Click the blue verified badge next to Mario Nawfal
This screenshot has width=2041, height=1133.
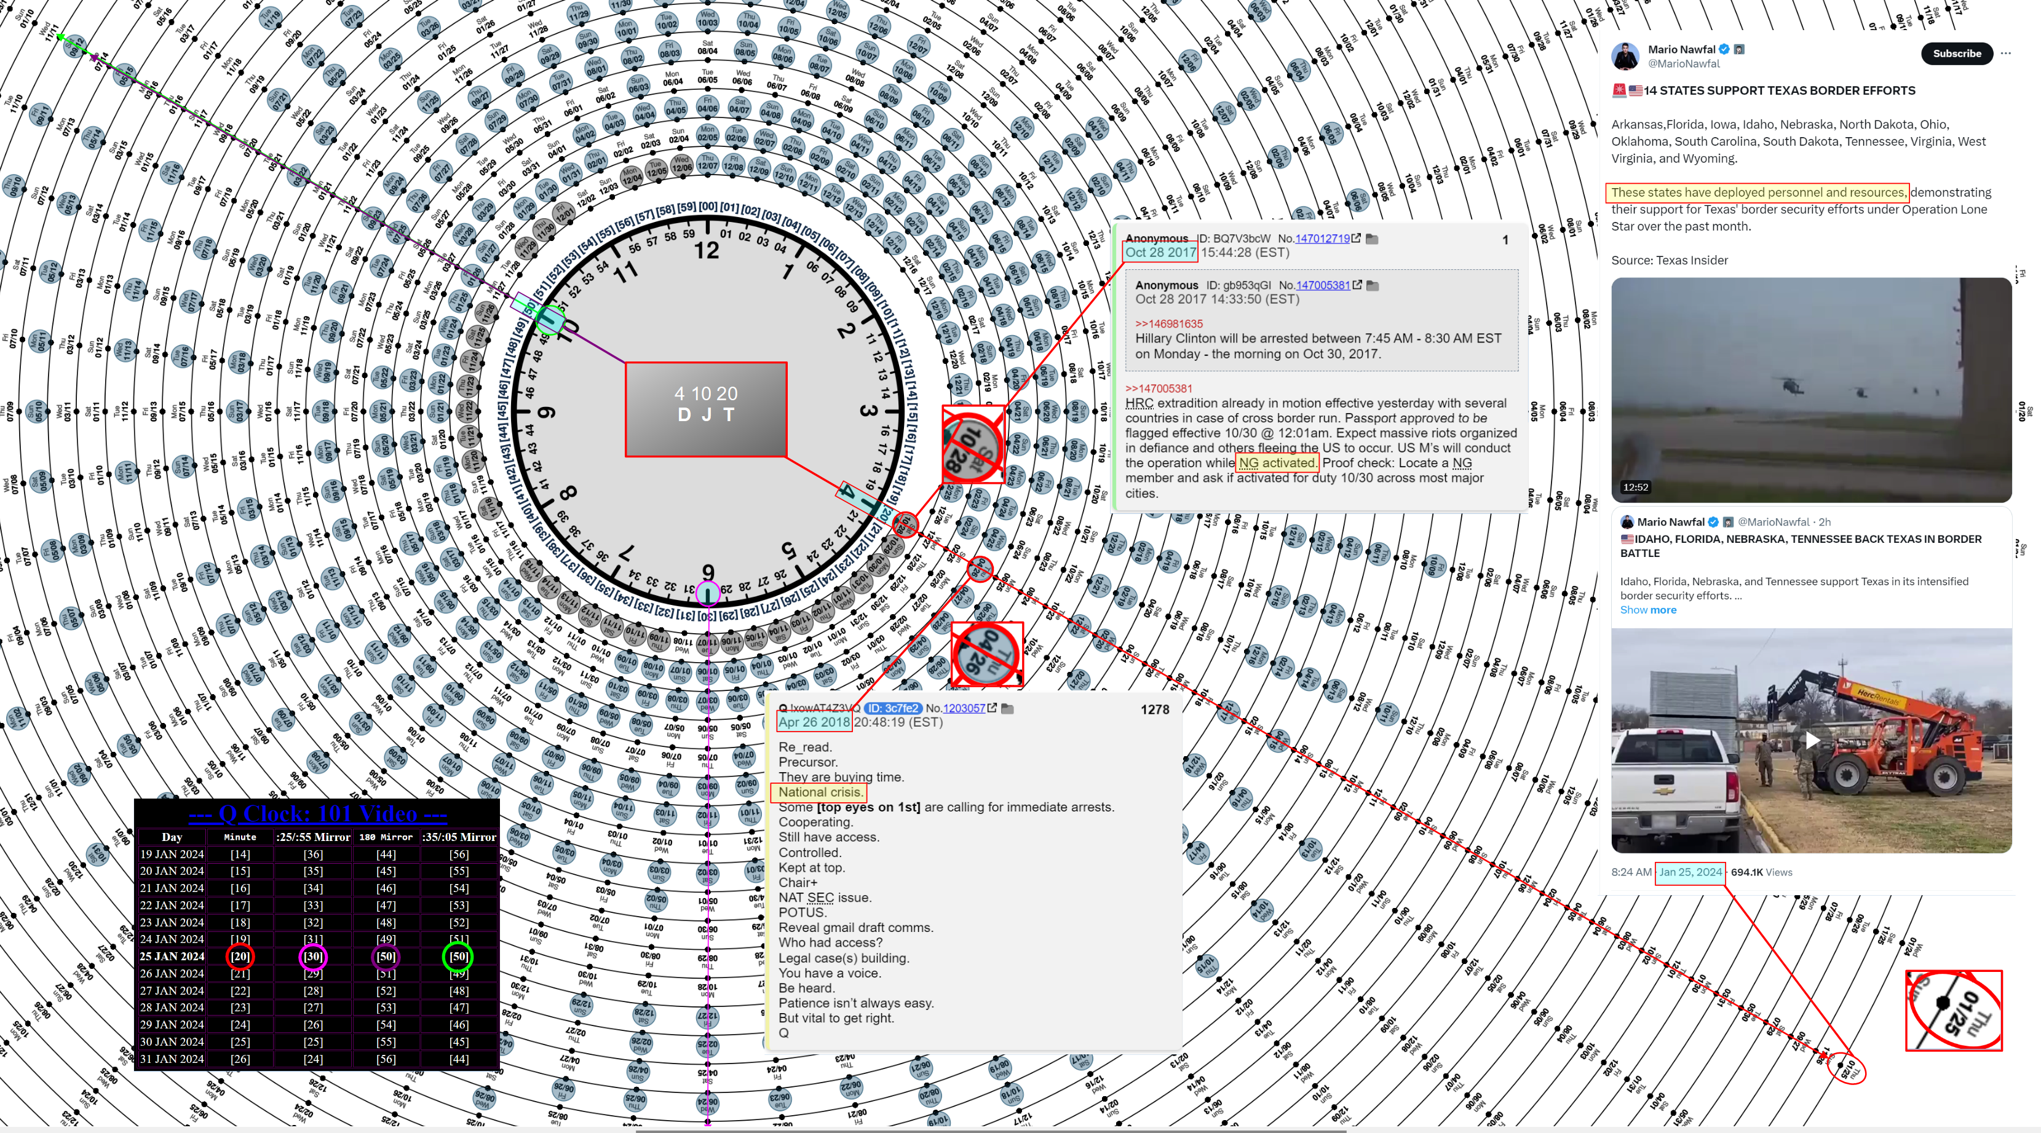[1724, 49]
